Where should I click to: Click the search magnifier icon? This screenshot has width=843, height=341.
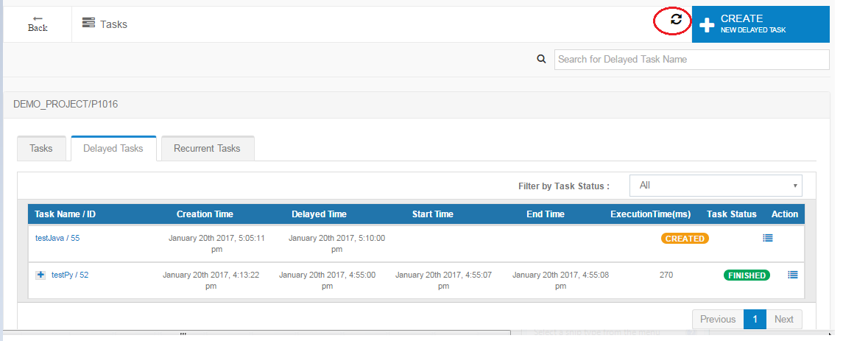[x=541, y=59]
